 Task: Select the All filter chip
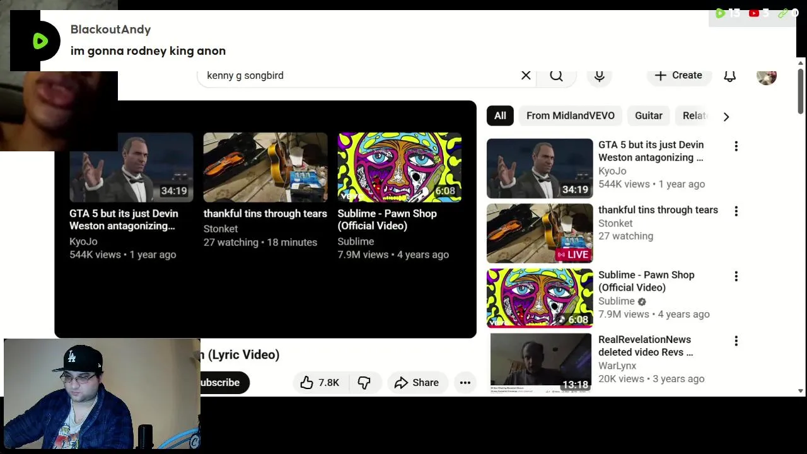[x=500, y=116]
